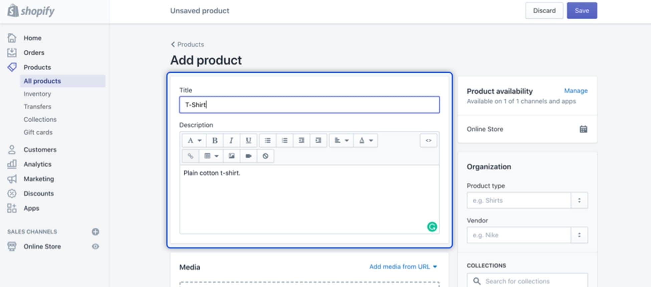Viewport: 651px width, 287px height.
Task: Open Online Store sales channel
Action: 42,247
